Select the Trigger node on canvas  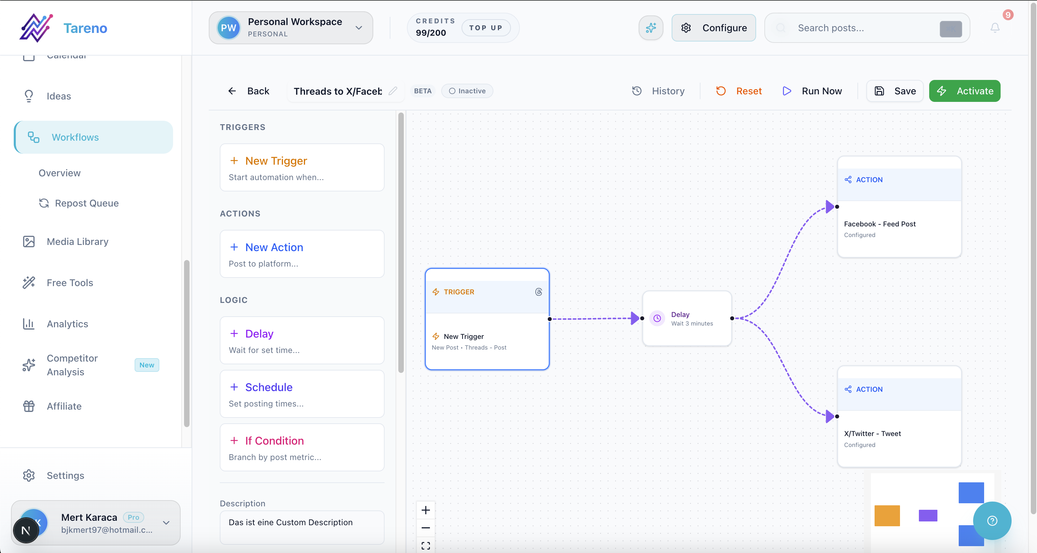[x=487, y=319]
